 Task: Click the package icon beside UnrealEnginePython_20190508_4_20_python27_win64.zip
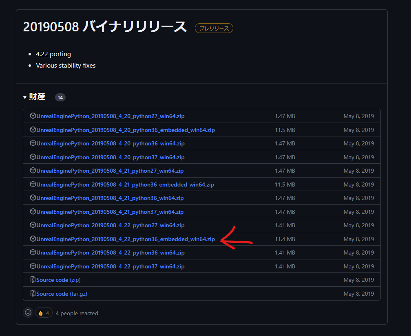point(33,116)
